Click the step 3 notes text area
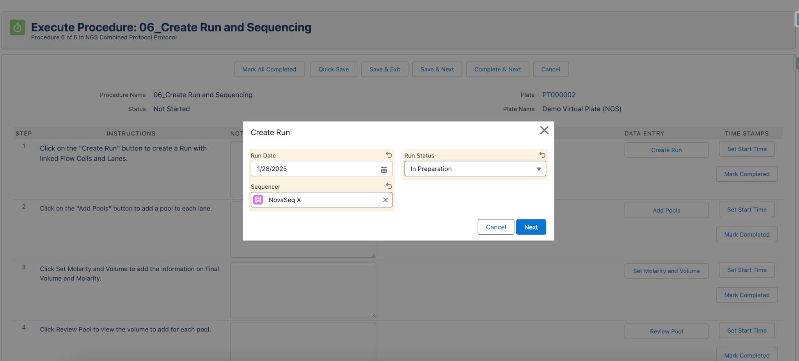799x361 pixels. click(x=303, y=290)
